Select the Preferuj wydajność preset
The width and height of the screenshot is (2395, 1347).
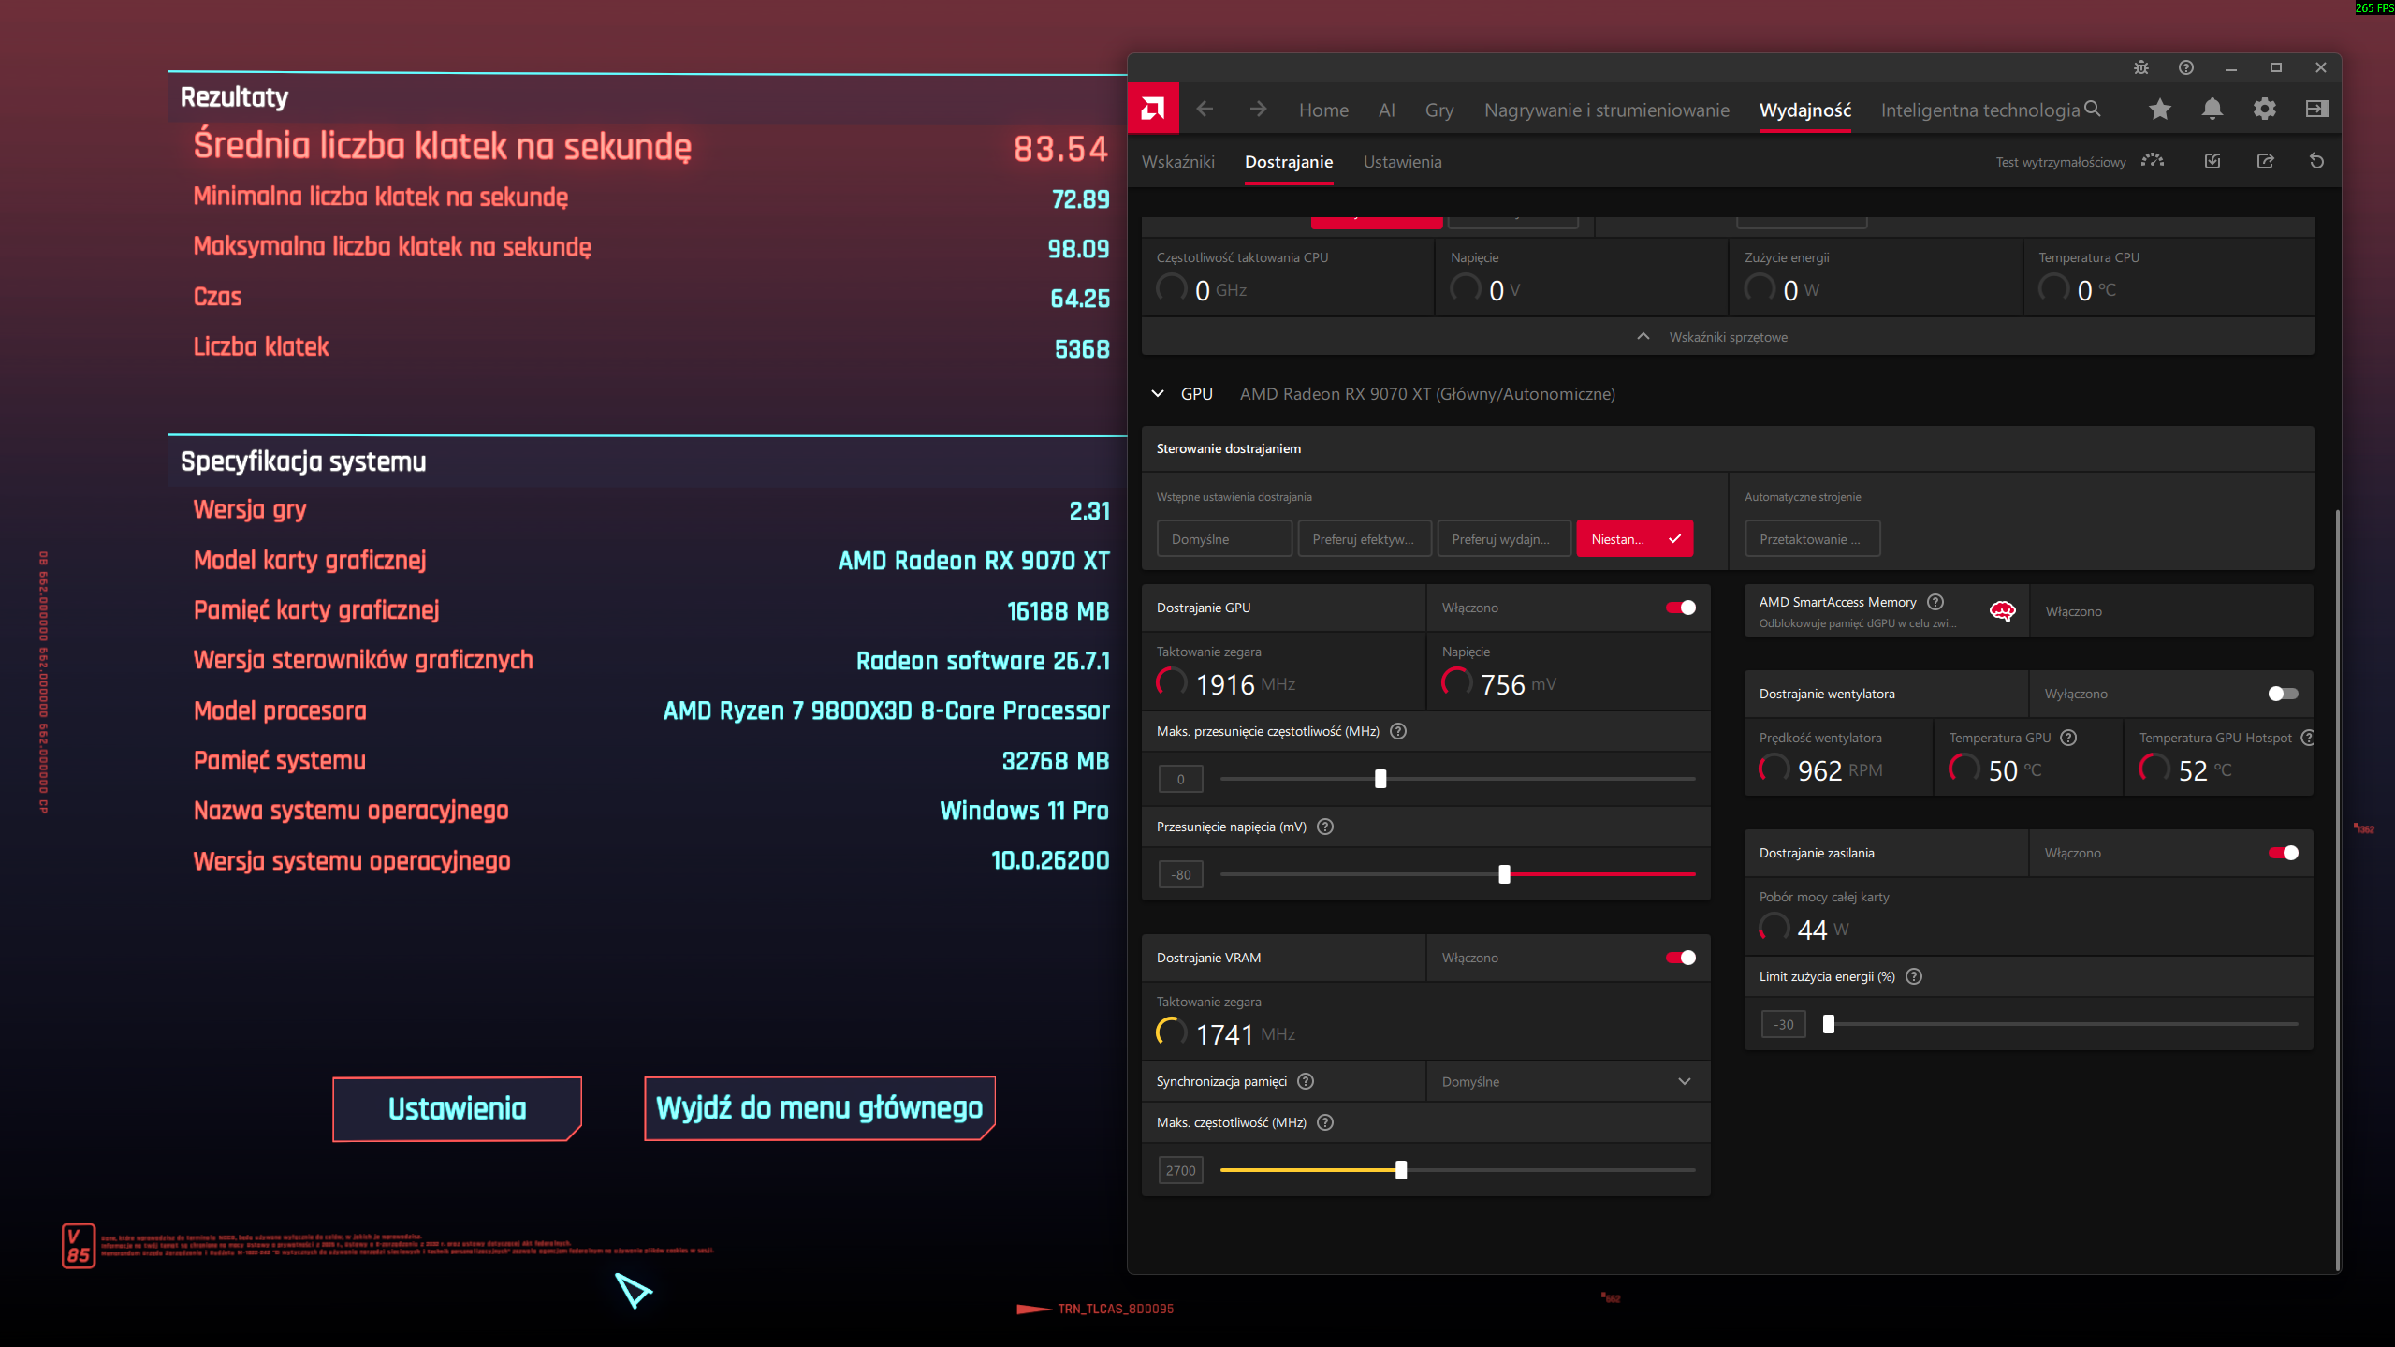pyautogui.click(x=1504, y=539)
